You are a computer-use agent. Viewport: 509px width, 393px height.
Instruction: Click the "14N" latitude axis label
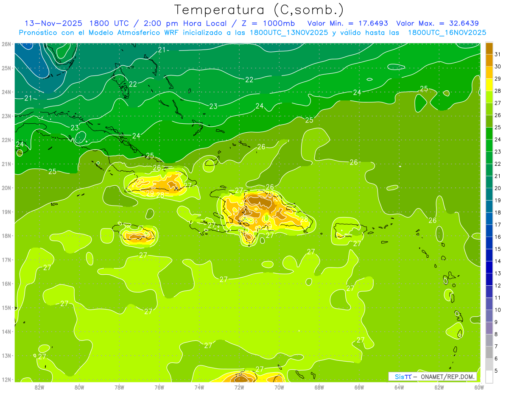(6, 332)
